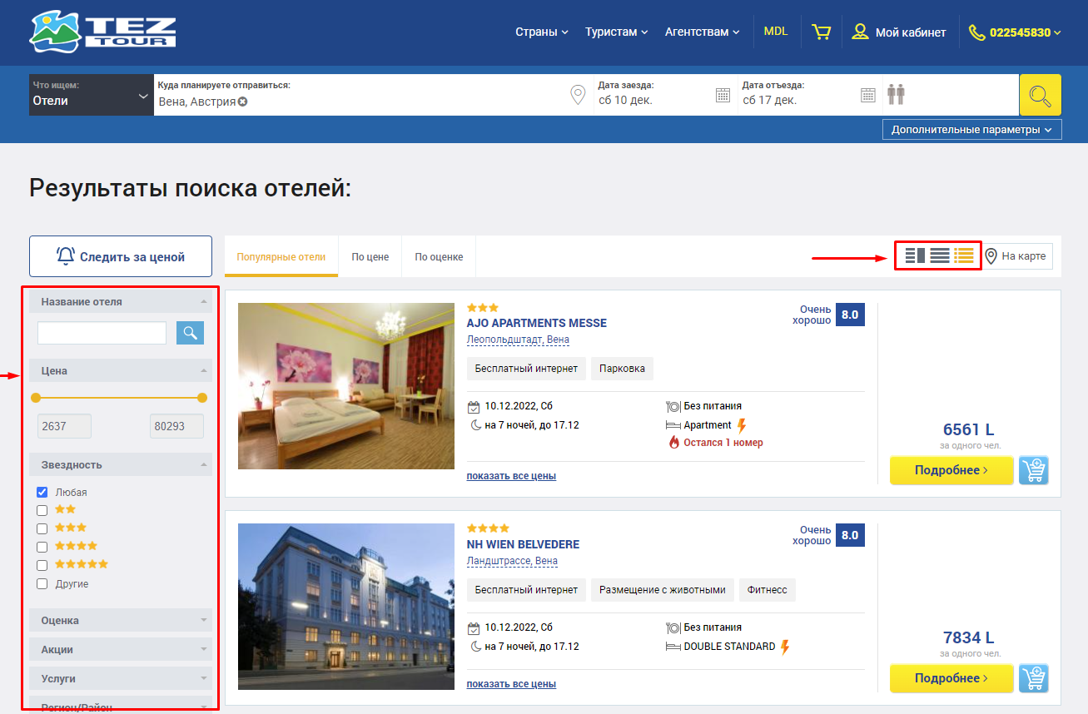
Task: Click the maximum price field 80293
Action: (x=176, y=426)
